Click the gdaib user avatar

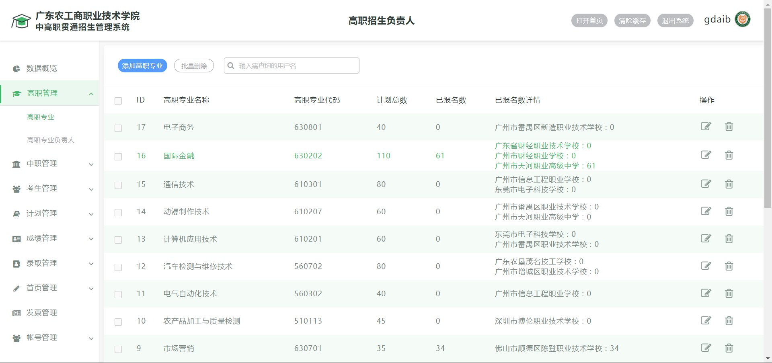[743, 19]
